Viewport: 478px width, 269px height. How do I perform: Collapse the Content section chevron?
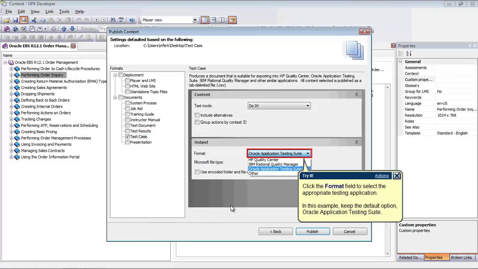pos(356,95)
